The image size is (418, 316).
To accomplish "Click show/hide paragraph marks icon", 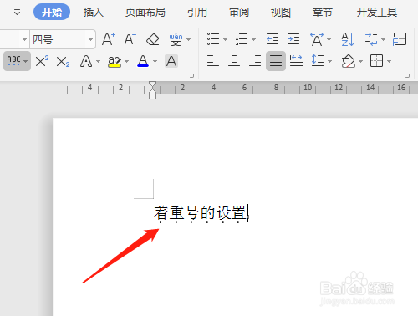I will [371, 39].
